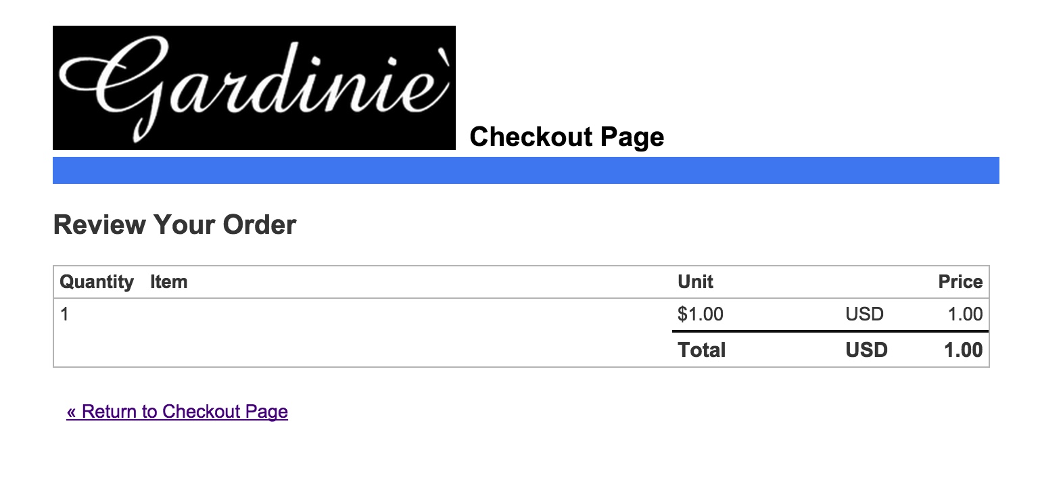Viewport: 1063px width, 480px height.
Task: Click the USD label in item row
Action: tap(864, 314)
